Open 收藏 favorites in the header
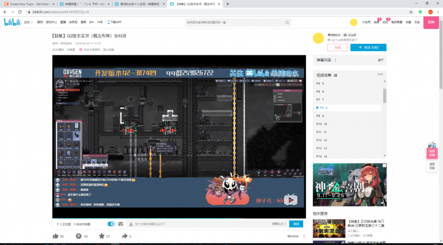Viewport: 443px width, 245px height. (x=408, y=22)
